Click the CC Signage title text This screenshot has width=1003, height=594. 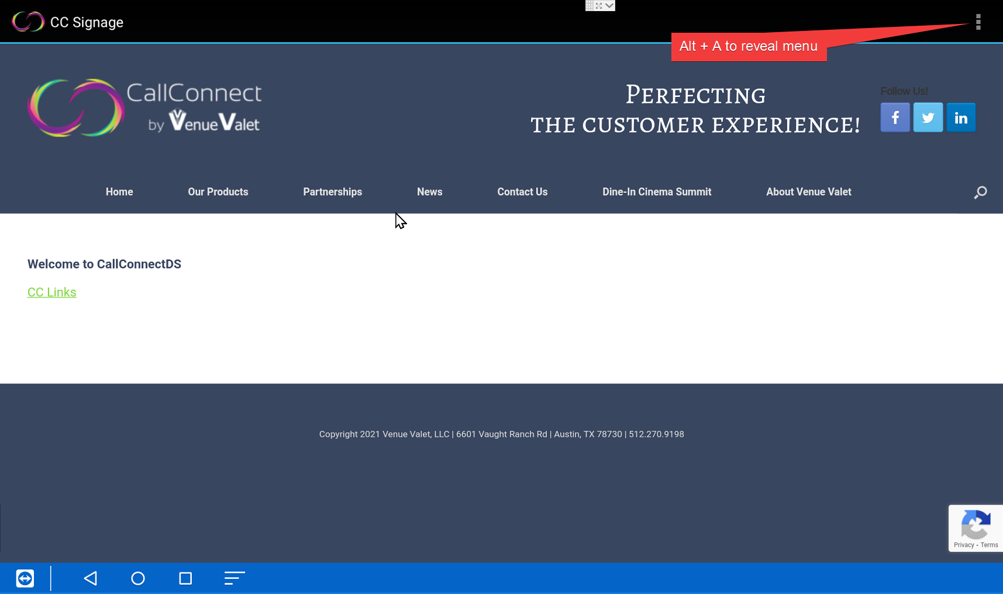[87, 22]
